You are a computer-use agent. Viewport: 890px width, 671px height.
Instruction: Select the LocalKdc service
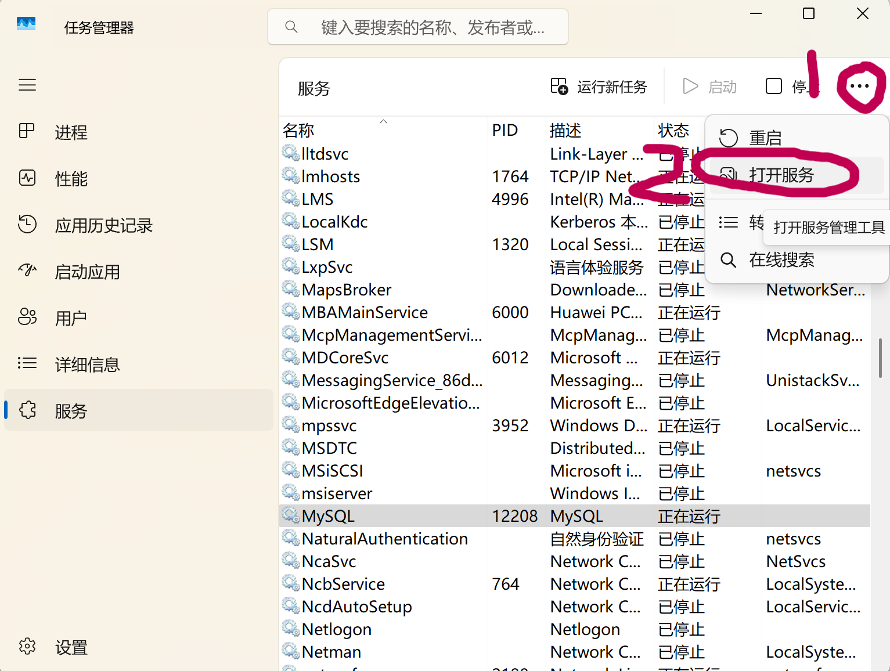tap(493, 222)
